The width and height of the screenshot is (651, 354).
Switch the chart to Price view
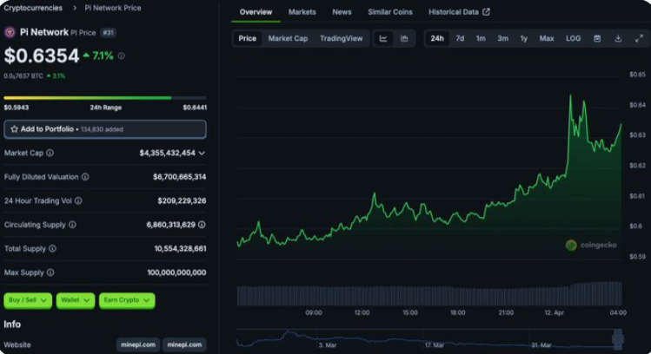[x=248, y=38]
